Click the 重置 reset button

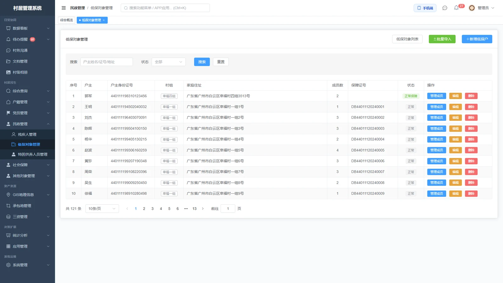(x=221, y=62)
